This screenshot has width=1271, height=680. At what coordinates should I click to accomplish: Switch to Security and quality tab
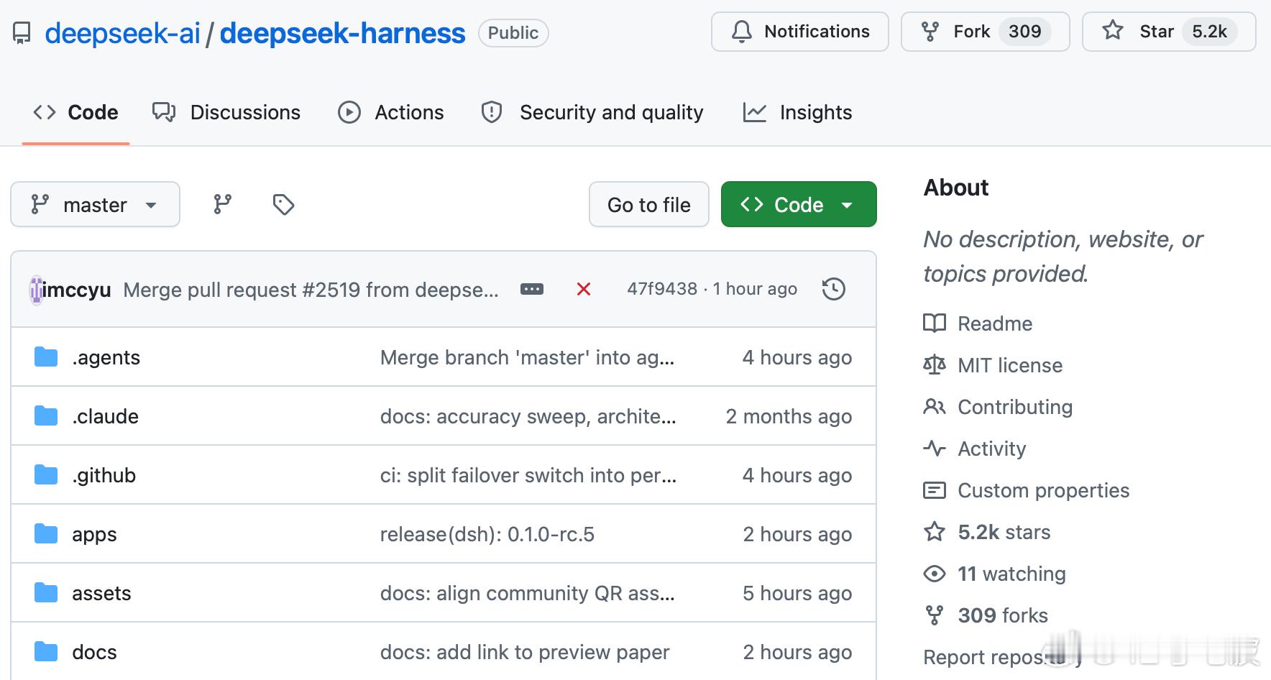[x=592, y=112]
